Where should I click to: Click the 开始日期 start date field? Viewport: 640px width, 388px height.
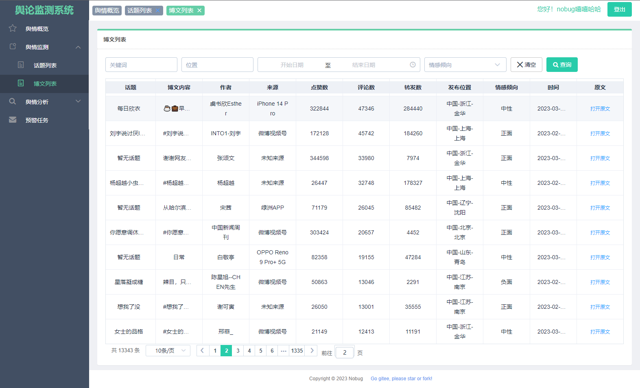tap(292, 65)
